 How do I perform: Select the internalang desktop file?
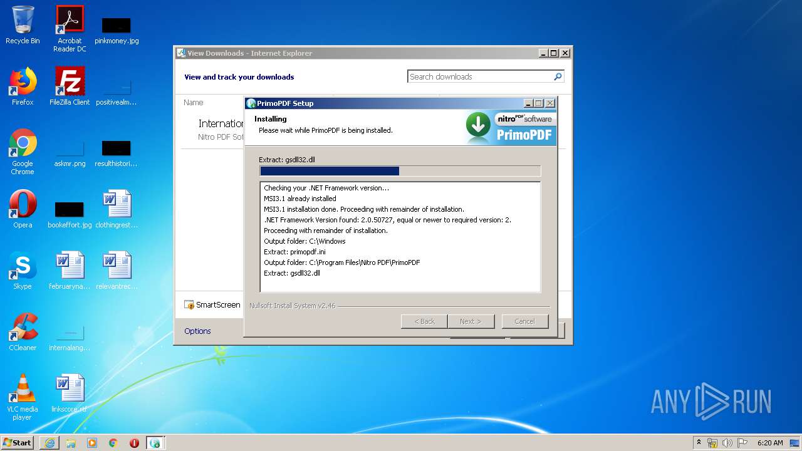click(70, 336)
